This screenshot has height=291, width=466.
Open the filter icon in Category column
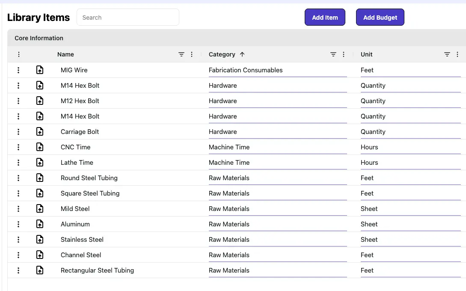[333, 54]
